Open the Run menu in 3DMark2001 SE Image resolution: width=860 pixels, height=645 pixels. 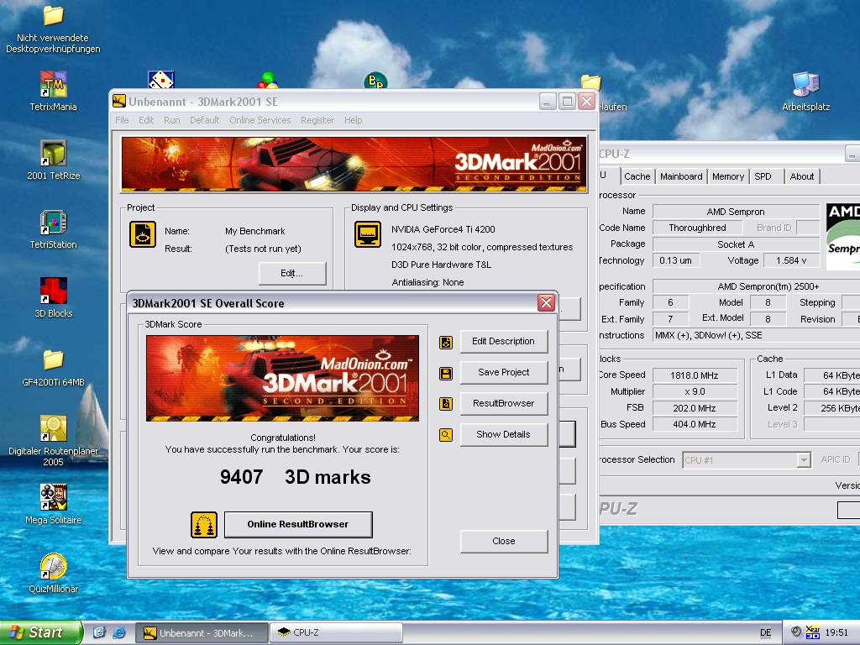pos(171,120)
